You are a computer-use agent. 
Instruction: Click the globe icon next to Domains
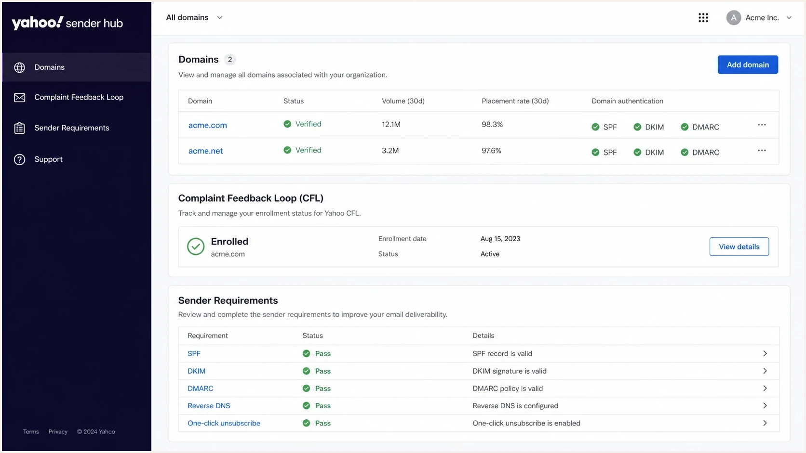(19, 67)
